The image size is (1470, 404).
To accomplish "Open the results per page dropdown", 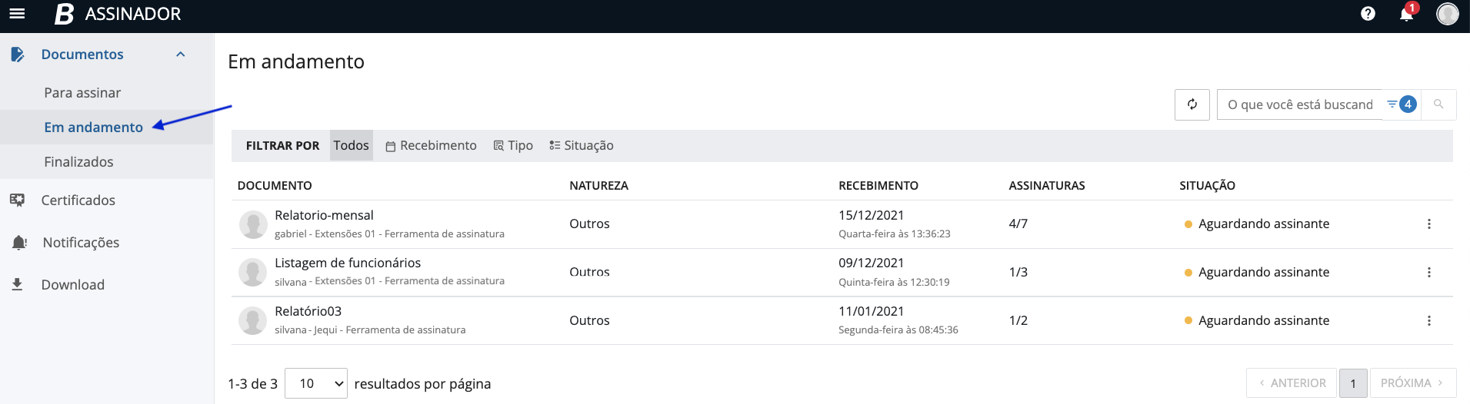I will point(316,383).
